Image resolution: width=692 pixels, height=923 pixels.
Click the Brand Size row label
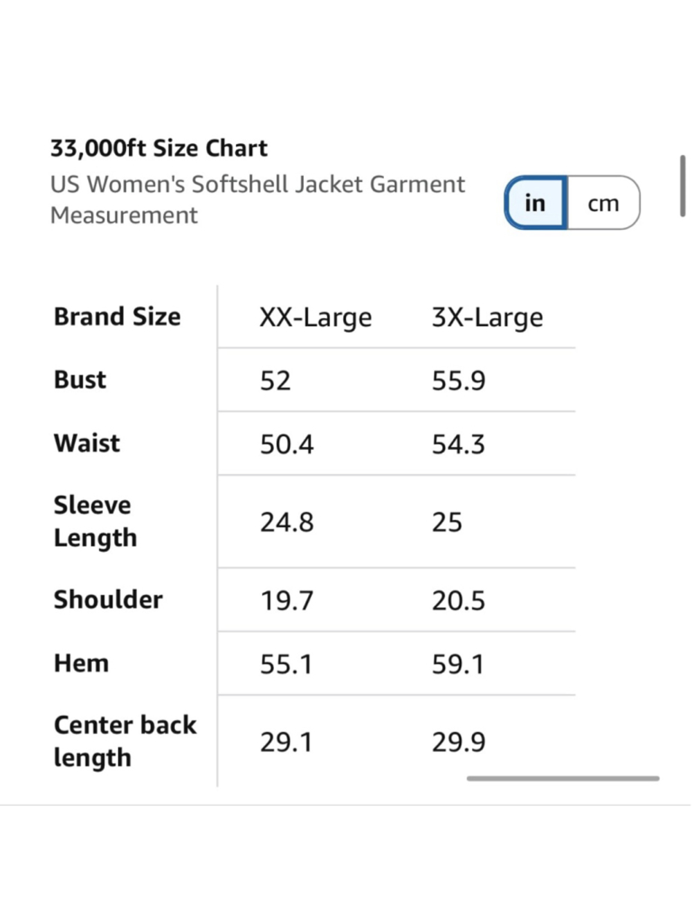click(x=118, y=316)
